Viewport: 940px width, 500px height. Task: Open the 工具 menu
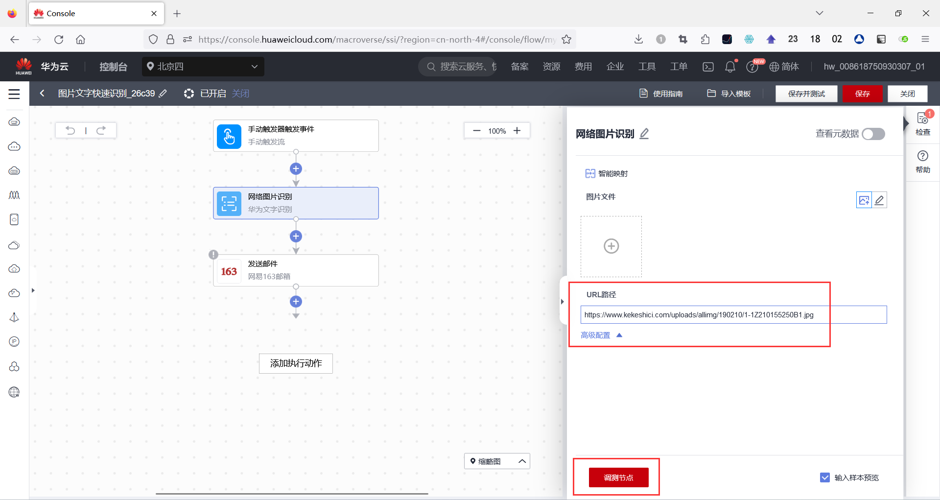pyautogui.click(x=647, y=67)
